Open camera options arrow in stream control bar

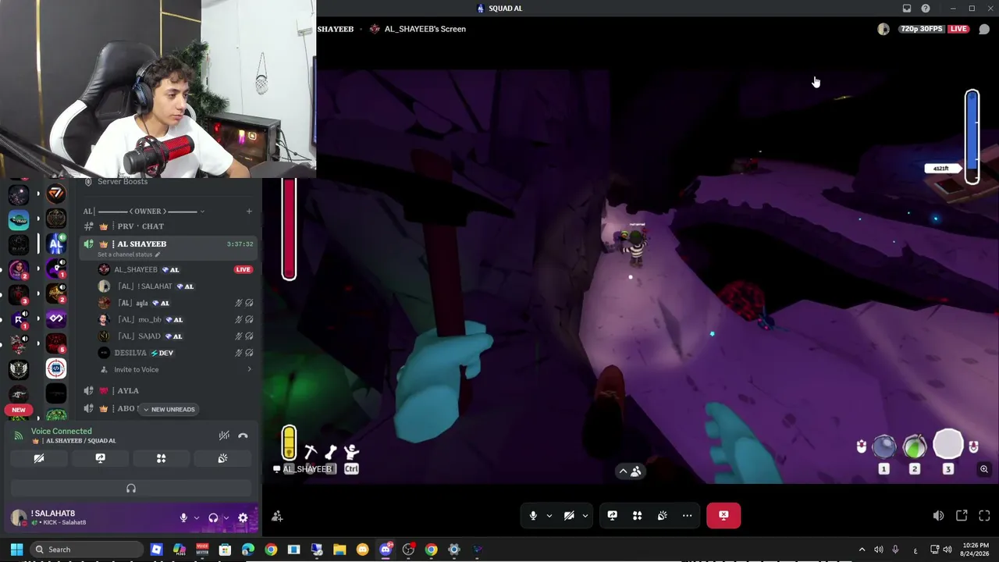(x=585, y=515)
